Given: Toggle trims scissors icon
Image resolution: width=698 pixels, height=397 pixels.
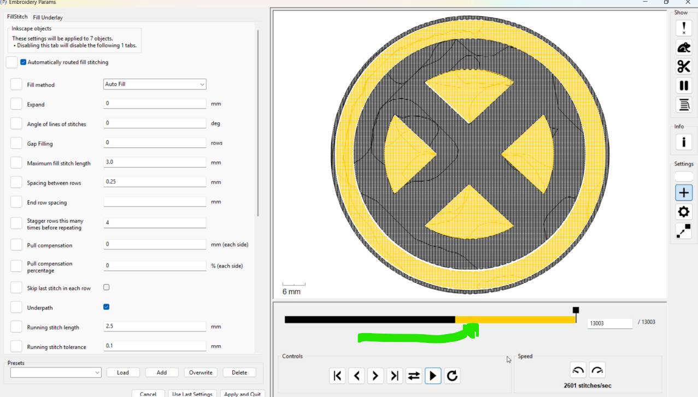Looking at the screenshot, I should pyautogui.click(x=683, y=67).
